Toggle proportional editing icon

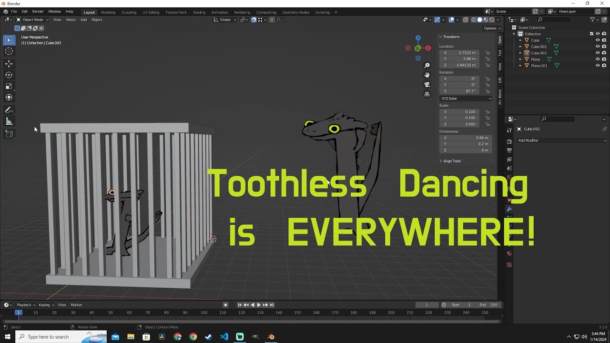click(272, 20)
